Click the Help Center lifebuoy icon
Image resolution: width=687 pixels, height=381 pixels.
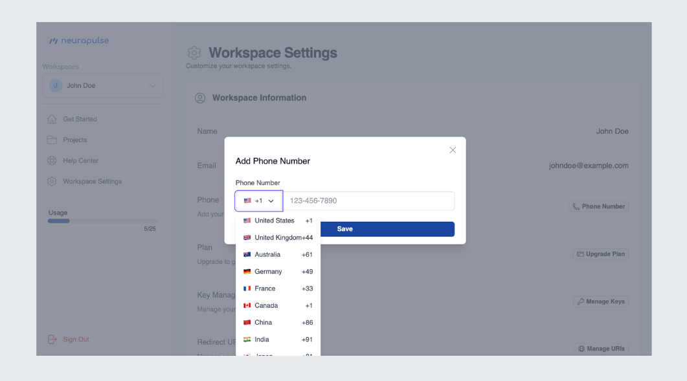point(52,160)
